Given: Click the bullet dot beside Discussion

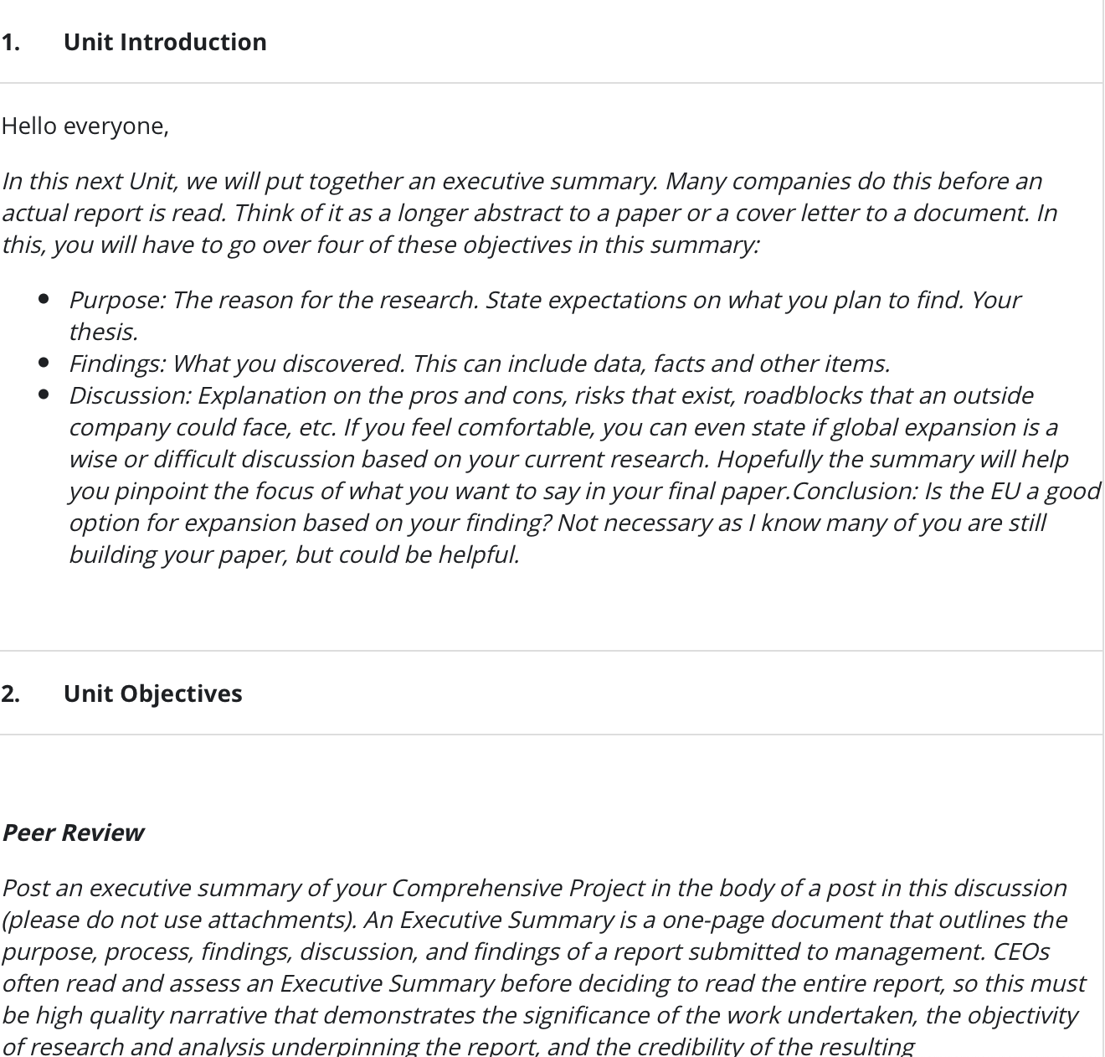Looking at the screenshot, I should tap(44, 394).
